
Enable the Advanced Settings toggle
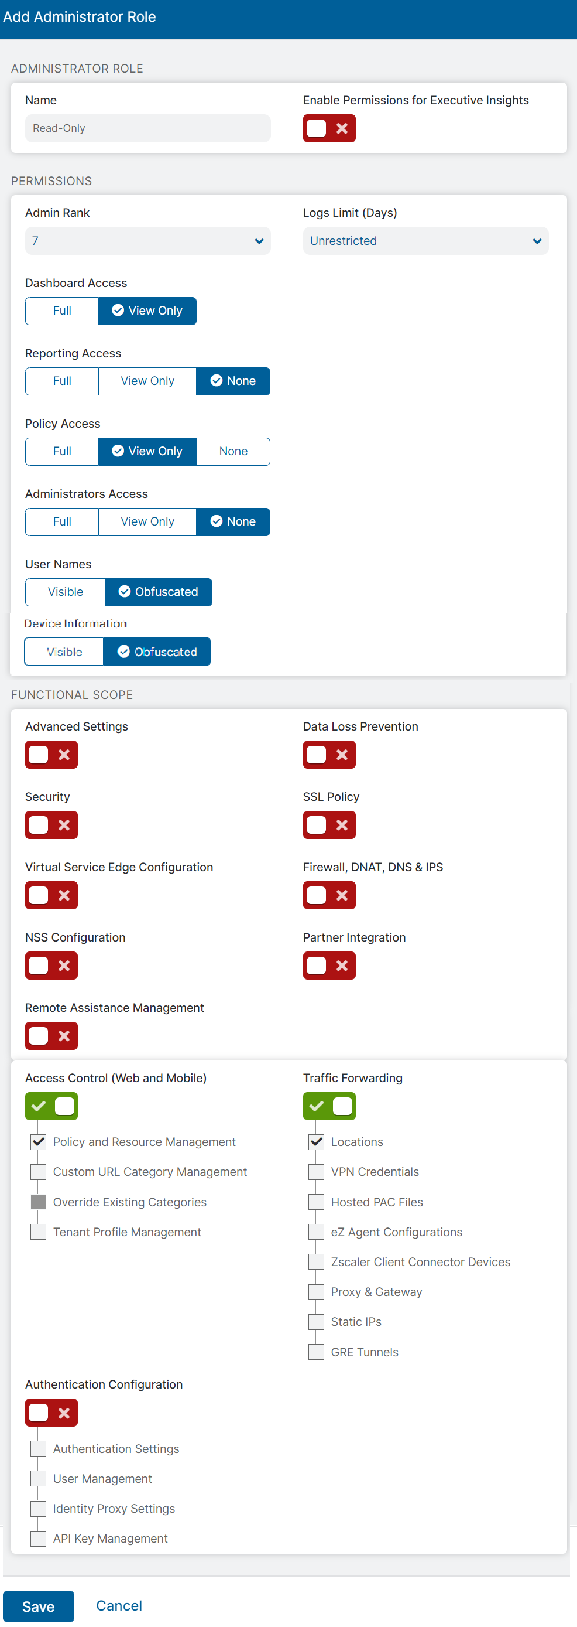51,755
